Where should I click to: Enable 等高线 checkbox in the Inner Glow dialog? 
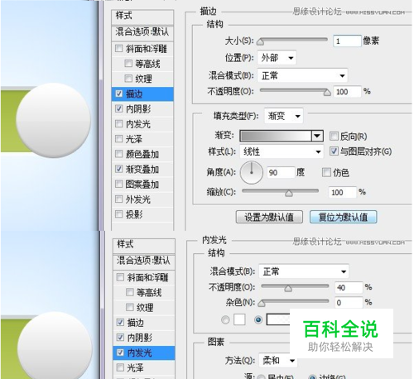coord(130,292)
